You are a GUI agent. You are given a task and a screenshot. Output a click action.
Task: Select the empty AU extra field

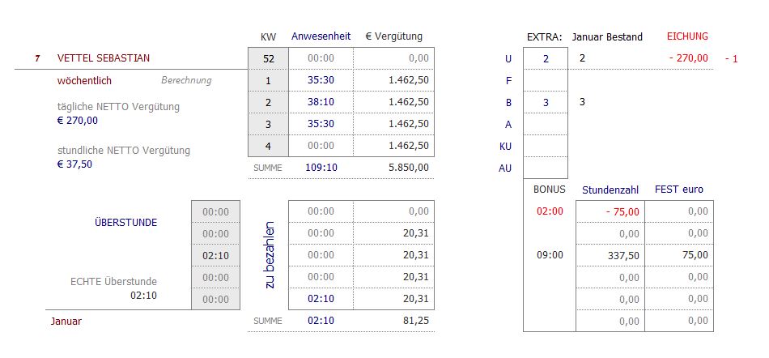pyautogui.click(x=546, y=168)
